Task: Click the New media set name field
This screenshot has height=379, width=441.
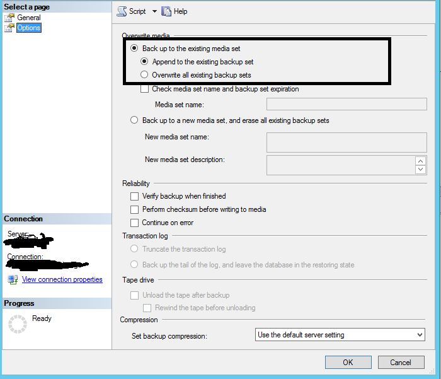Action: (346, 143)
